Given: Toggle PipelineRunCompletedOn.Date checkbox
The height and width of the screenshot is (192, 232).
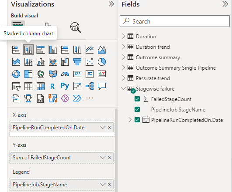Looking at the screenshot, I should pyautogui.click(x=137, y=120).
